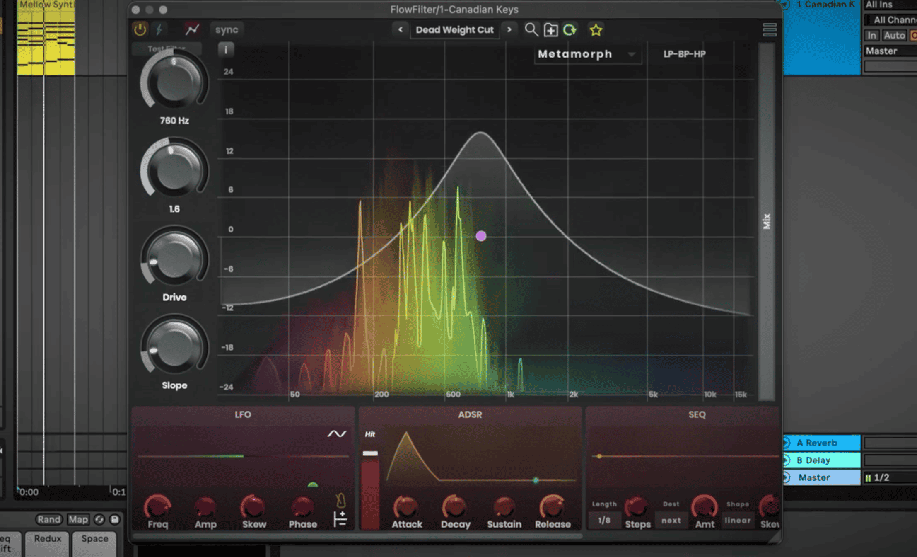917x557 pixels.
Task: Select the A Reverb return track
Action: (x=822, y=443)
